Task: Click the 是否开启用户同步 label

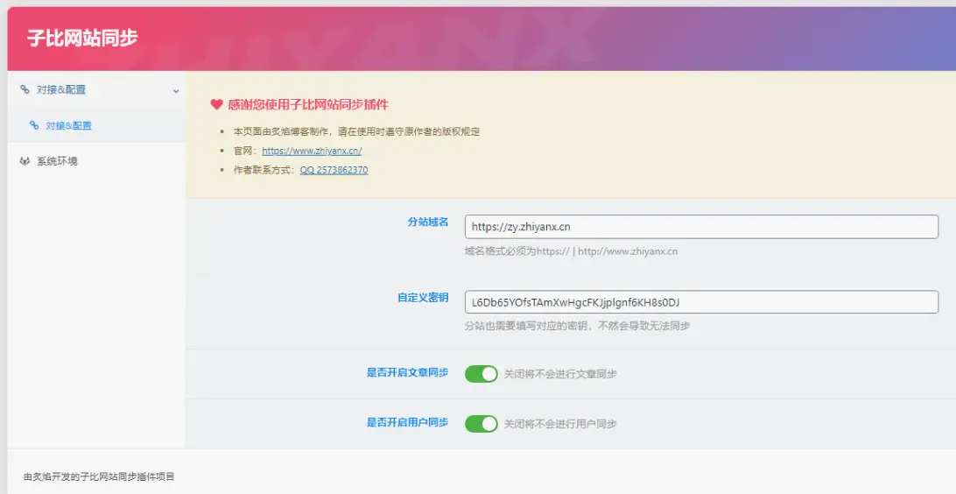Action: click(x=407, y=422)
